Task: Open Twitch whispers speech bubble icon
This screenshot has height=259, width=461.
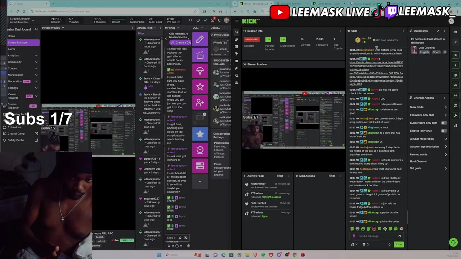Action: (219, 21)
